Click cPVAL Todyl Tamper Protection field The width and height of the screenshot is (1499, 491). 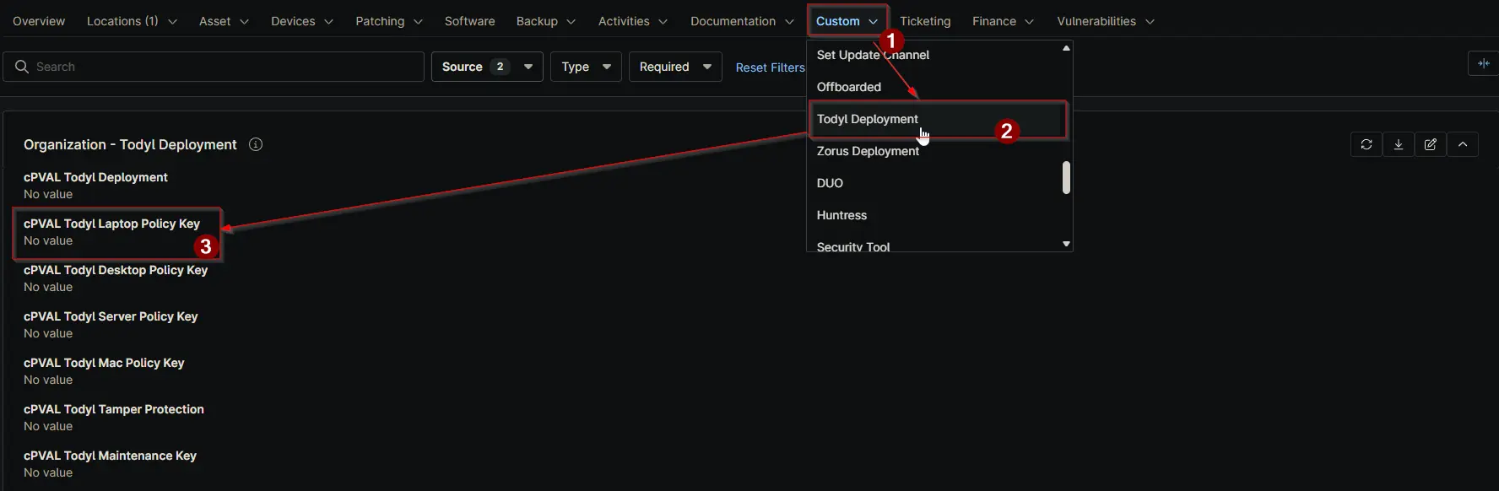114,418
